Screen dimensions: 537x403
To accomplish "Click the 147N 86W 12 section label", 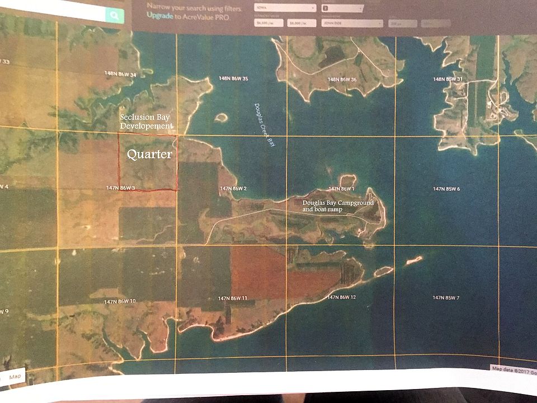I will pos(341,297).
